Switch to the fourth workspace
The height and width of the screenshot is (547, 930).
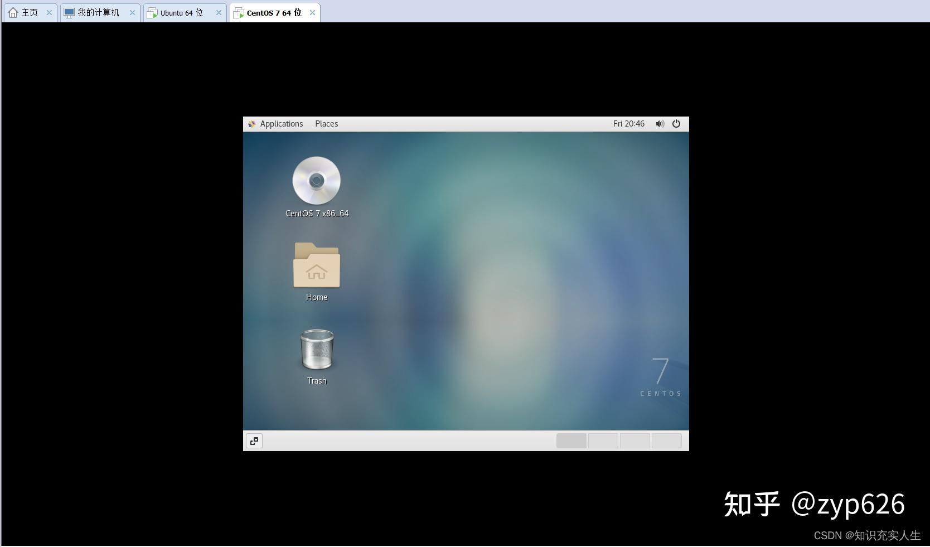coord(667,440)
